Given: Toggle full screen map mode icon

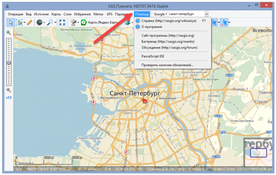Looking at the screenshot, I should [62, 22].
